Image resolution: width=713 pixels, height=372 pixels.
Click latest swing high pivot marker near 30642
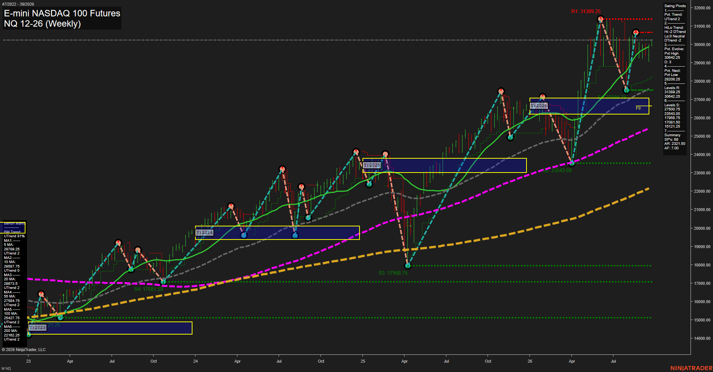click(x=635, y=33)
